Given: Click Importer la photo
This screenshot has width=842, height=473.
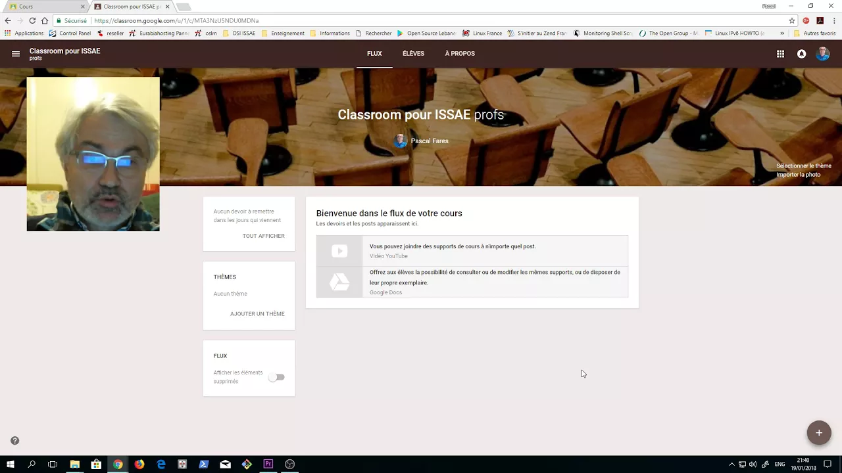Looking at the screenshot, I should [x=798, y=175].
